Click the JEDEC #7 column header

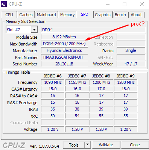coord(77,76)
